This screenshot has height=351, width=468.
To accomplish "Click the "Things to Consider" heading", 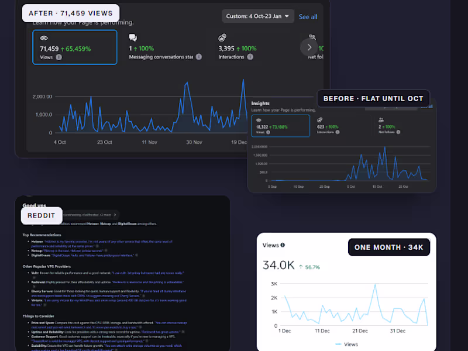I will pos(38,316).
